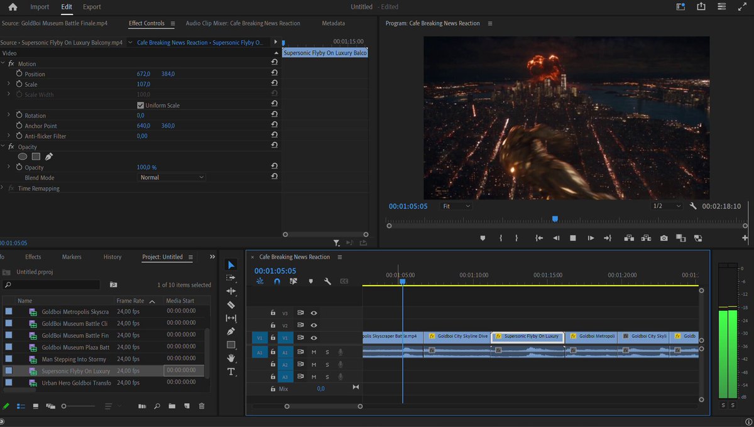
Task: Open the 1/2 playback resolution dropdown
Action: 667,206
